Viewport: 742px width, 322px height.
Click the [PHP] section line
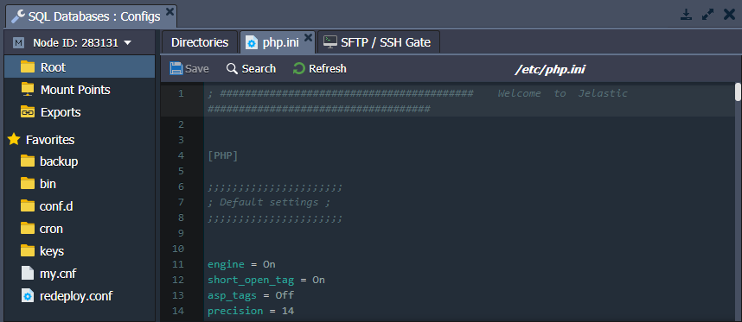pyautogui.click(x=222, y=155)
